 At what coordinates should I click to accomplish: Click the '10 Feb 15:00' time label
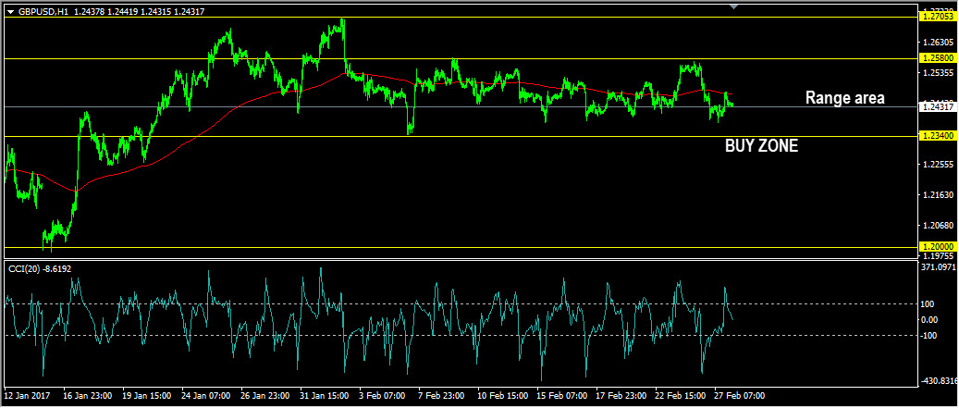click(x=501, y=396)
